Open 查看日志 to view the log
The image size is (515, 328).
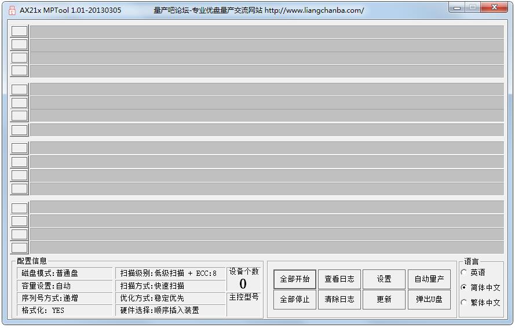click(339, 279)
